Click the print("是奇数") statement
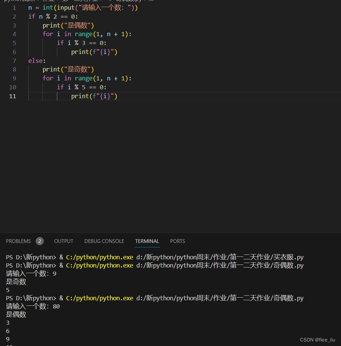 [68, 70]
